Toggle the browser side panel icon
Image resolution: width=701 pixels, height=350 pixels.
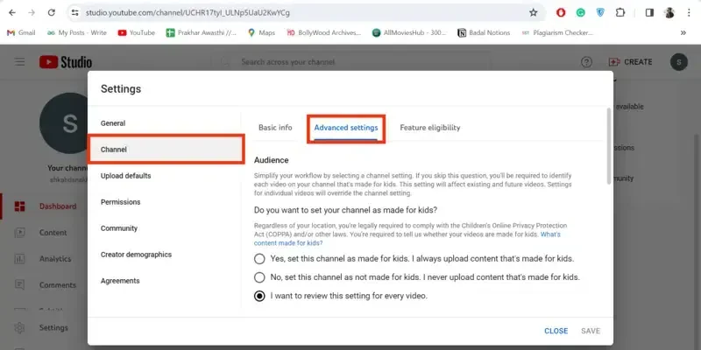pyautogui.click(x=649, y=13)
